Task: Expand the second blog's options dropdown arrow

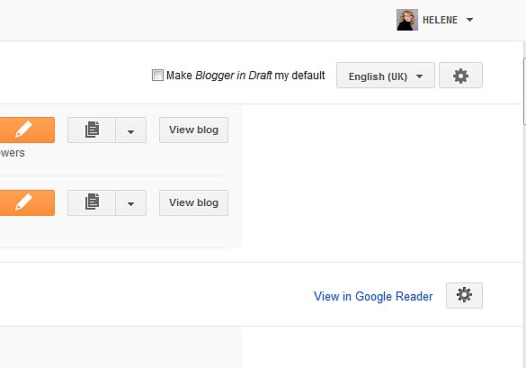Action: pyautogui.click(x=131, y=202)
